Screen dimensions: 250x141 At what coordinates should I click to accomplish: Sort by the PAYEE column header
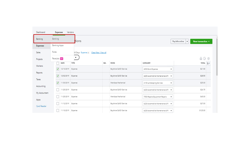tap(113, 63)
